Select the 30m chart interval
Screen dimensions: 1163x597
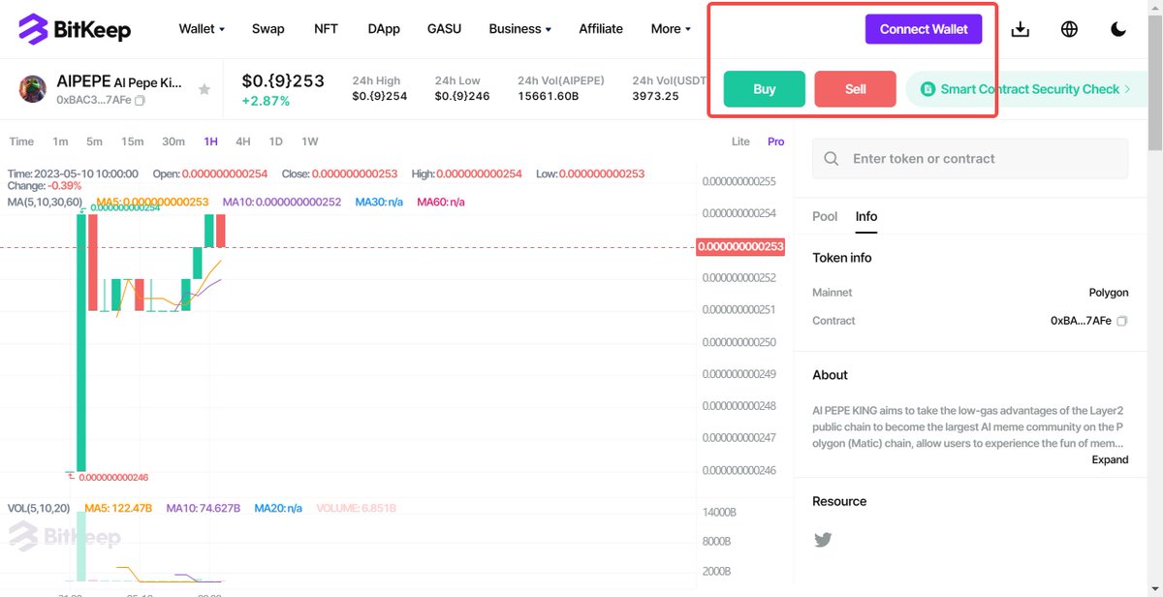pyautogui.click(x=173, y=141)
